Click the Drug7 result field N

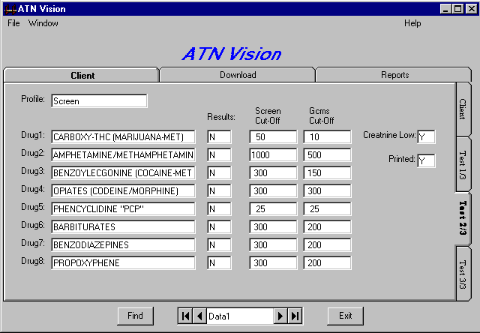(x=219, y=244)
